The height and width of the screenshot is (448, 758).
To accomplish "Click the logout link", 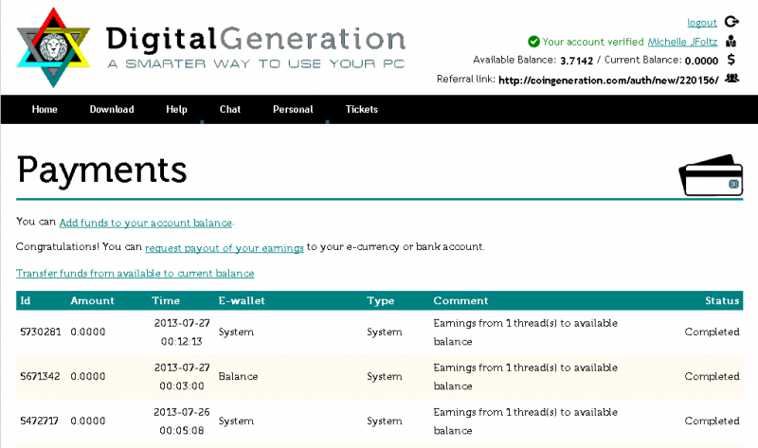I will pyautogui.click(x=701, y=22).
